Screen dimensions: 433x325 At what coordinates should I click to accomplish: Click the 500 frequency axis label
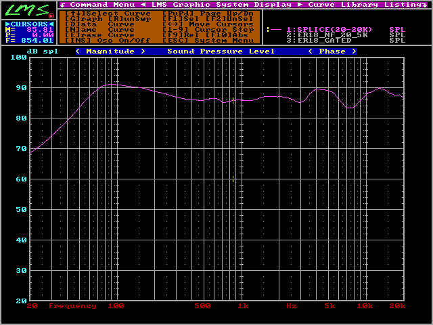(202, 306)
